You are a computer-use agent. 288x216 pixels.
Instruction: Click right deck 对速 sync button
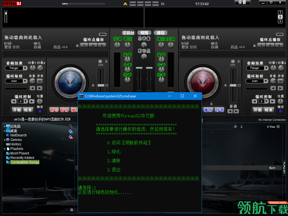click(219, 110)
